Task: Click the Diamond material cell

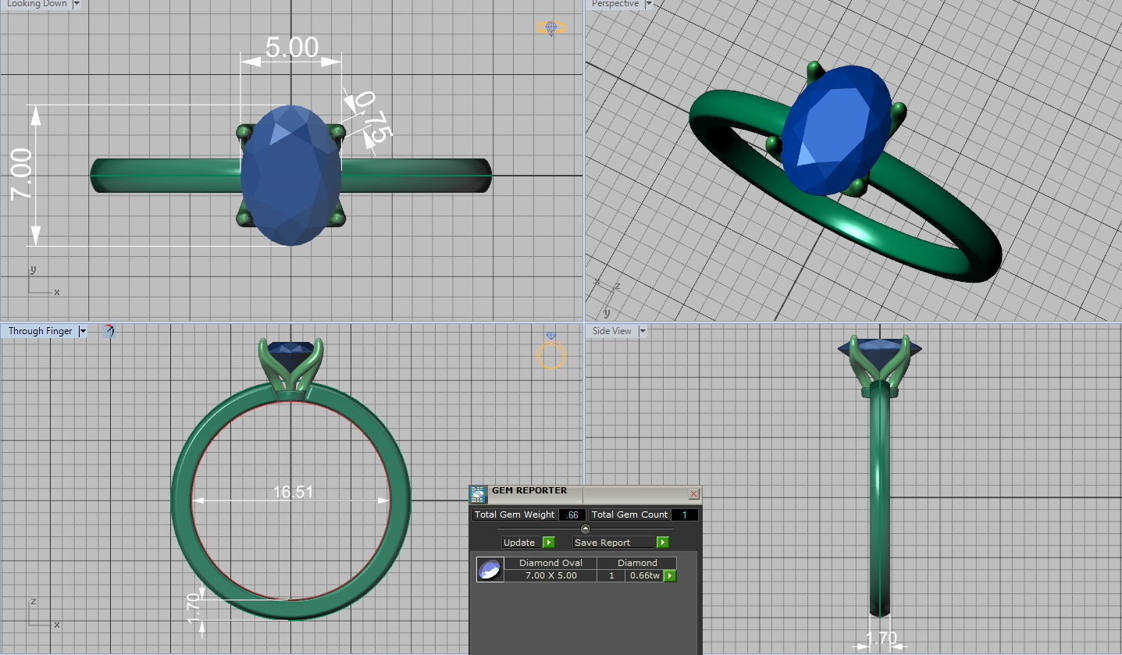Action: tap(637, 563)
